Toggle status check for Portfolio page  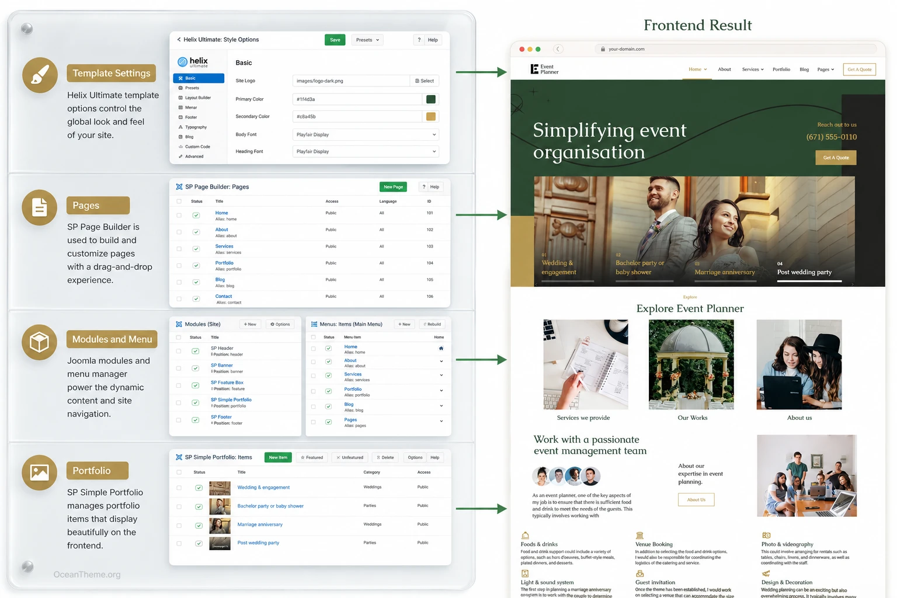click(x=196, y=266)
